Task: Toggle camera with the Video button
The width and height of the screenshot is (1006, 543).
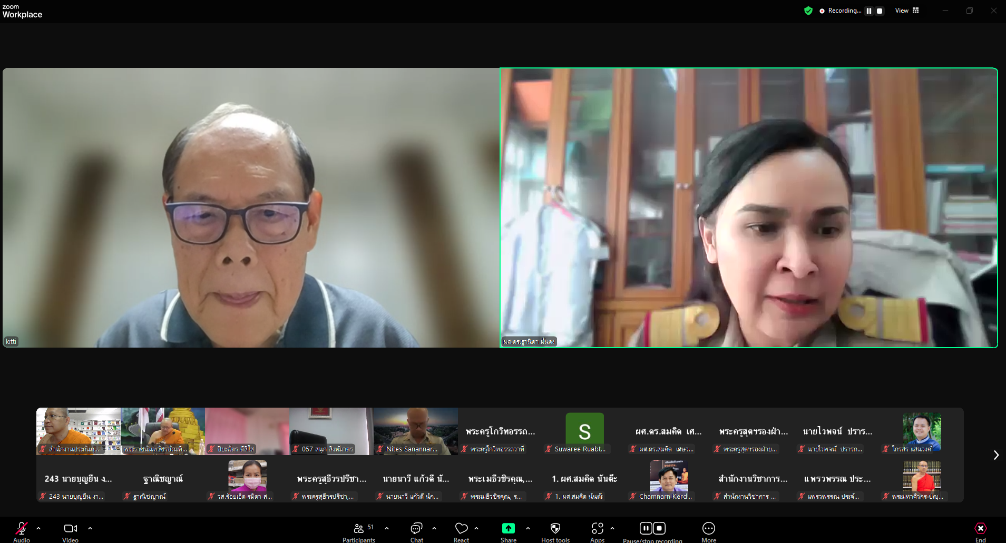Action: [x=70, y=529]
